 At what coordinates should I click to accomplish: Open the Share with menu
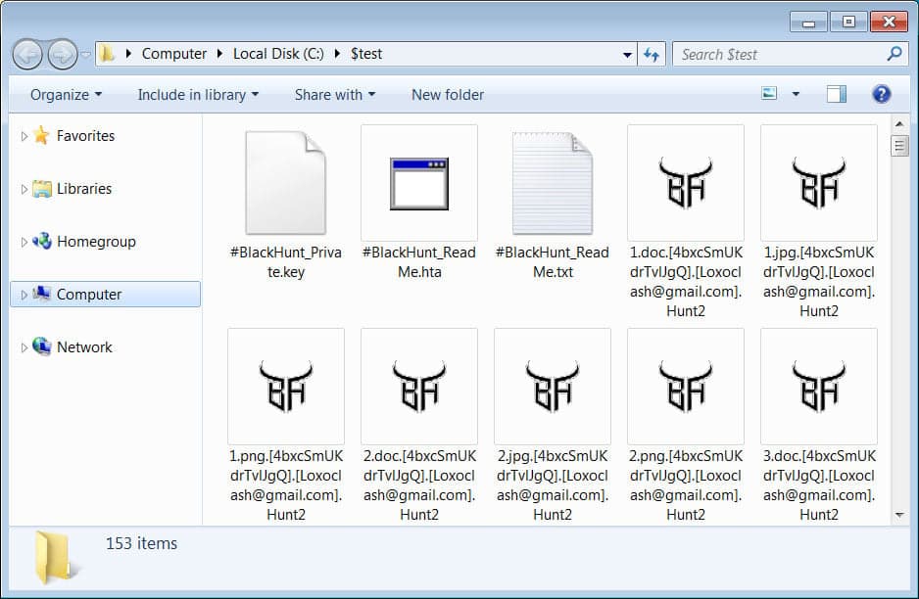click(335, 95)
